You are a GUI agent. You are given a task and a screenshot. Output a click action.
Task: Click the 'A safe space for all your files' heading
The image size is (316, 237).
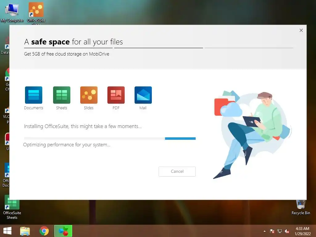coord(73,42)
